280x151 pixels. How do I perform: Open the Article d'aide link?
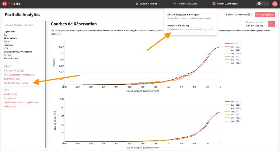click(10, 94)
